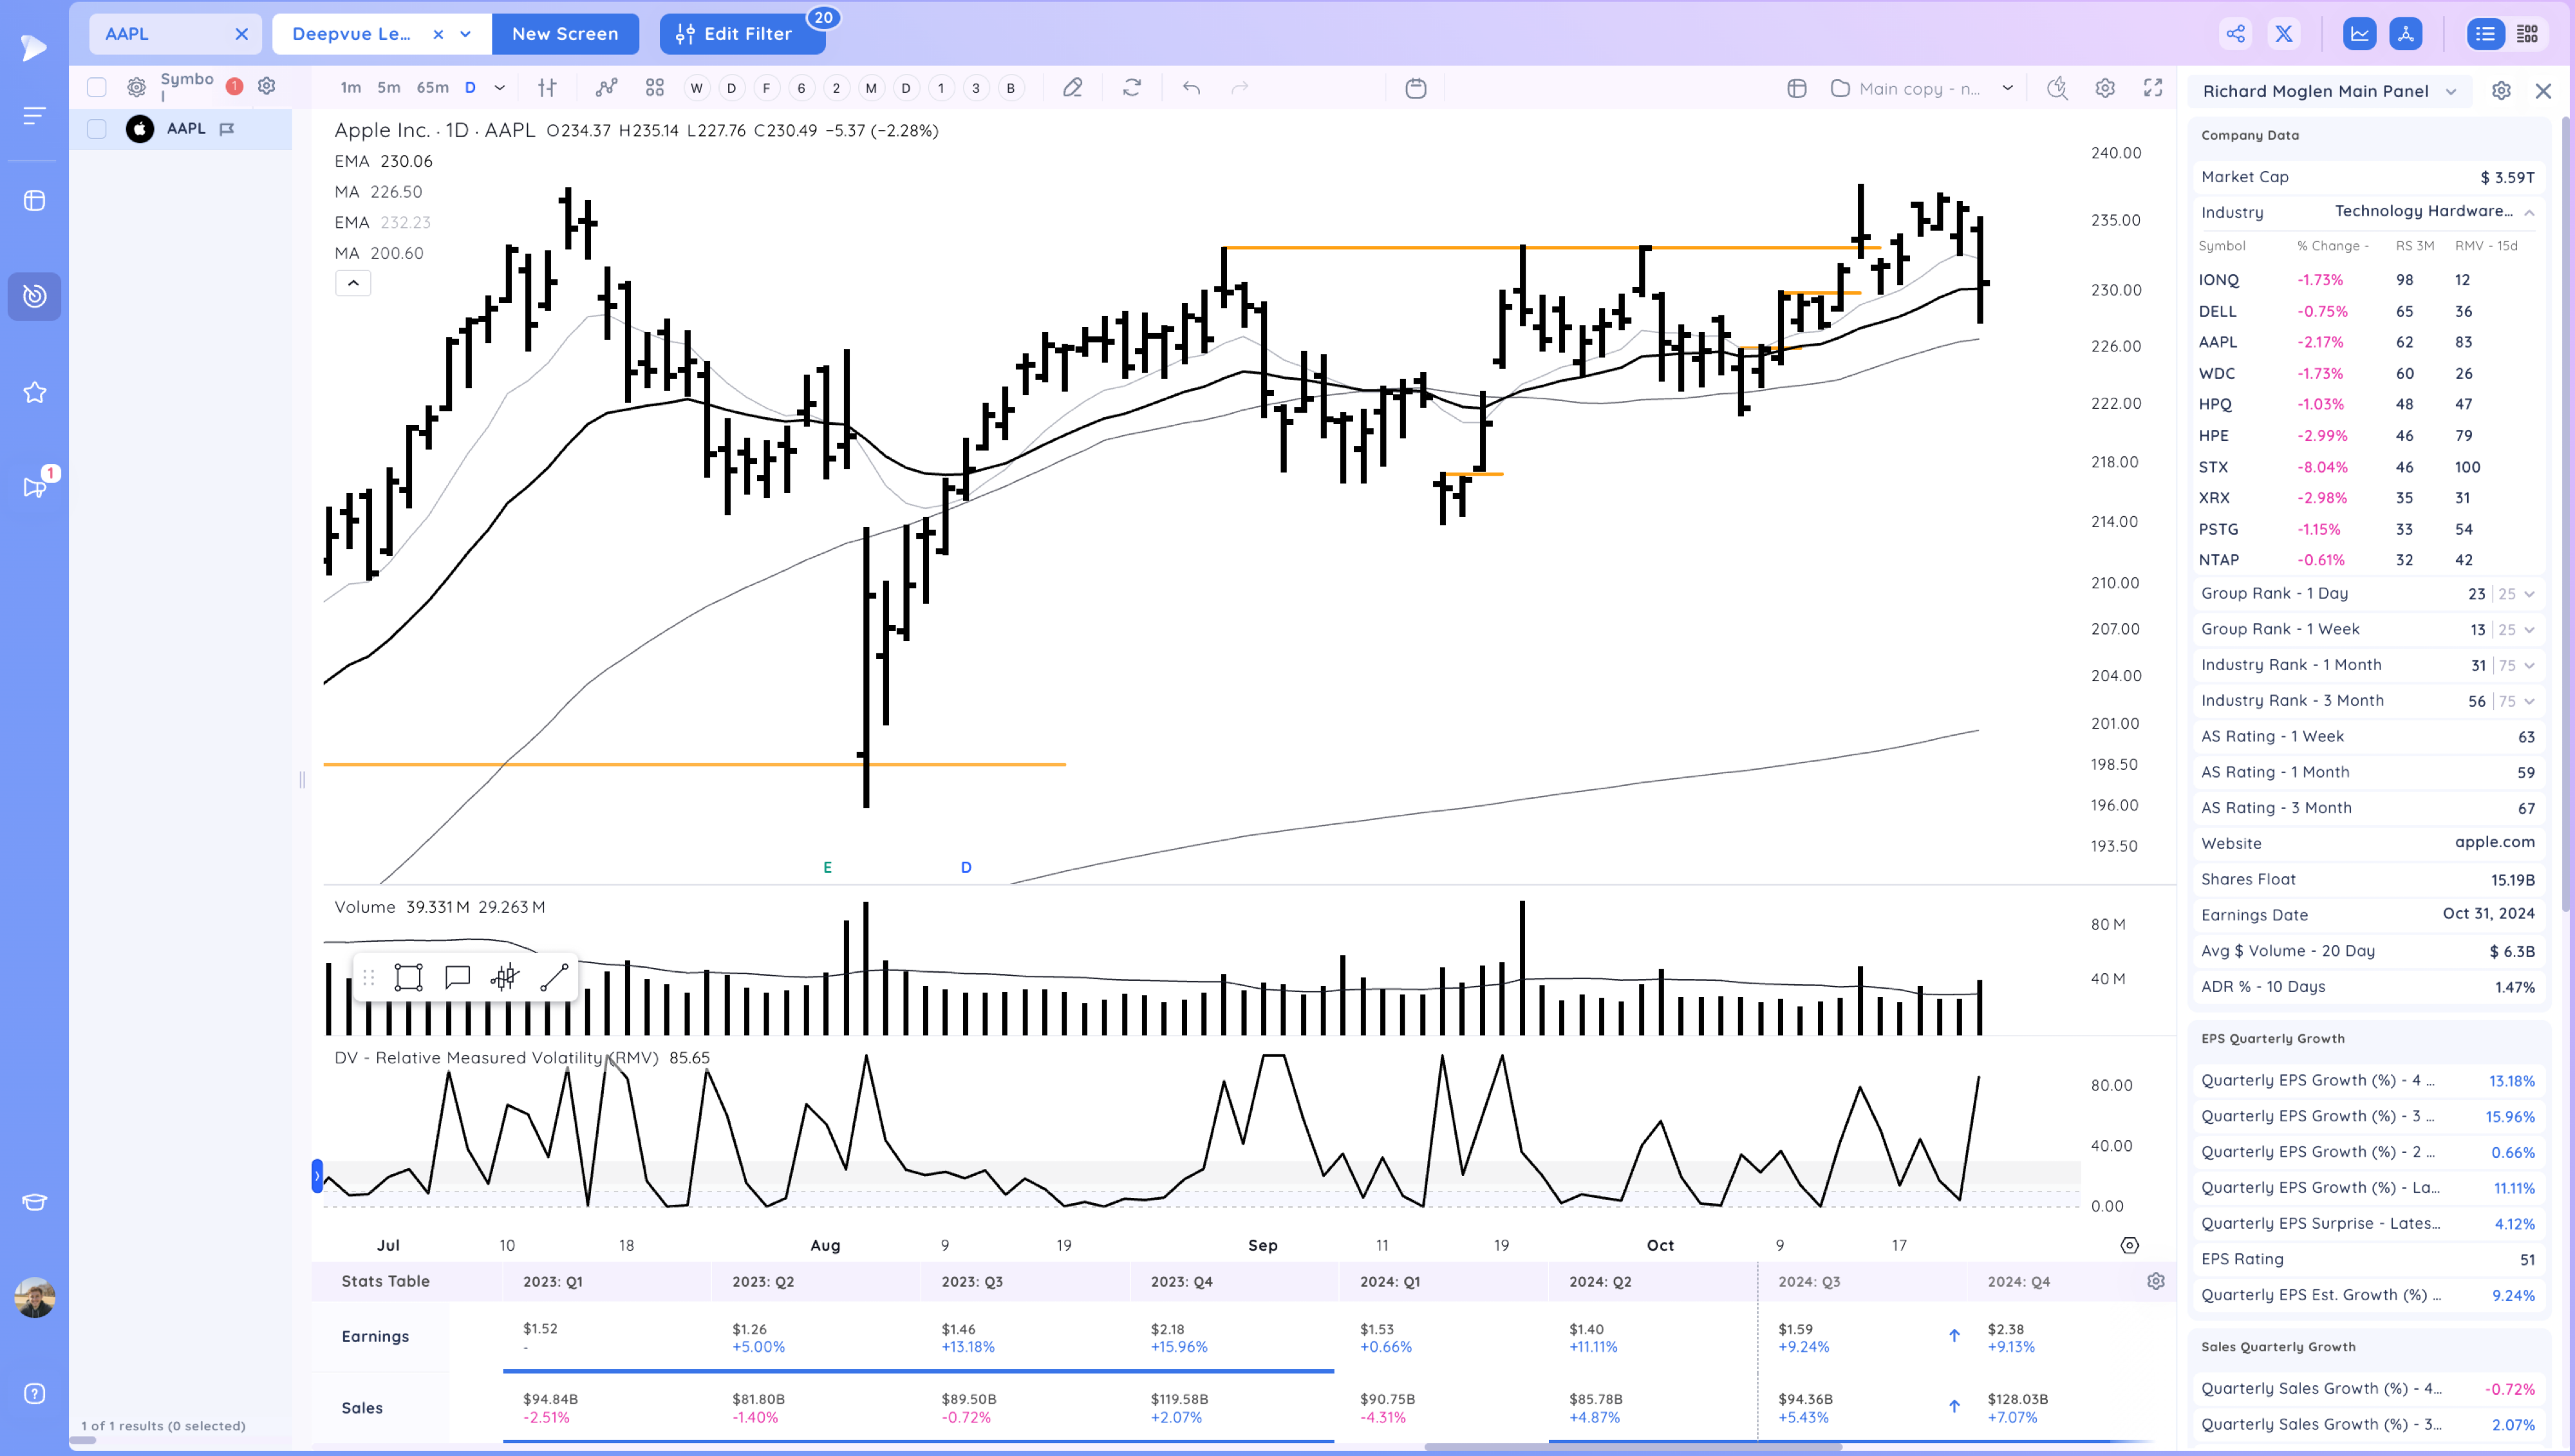
Task: Switch to the Weekly timeframe W button
Action: (696, 88)
